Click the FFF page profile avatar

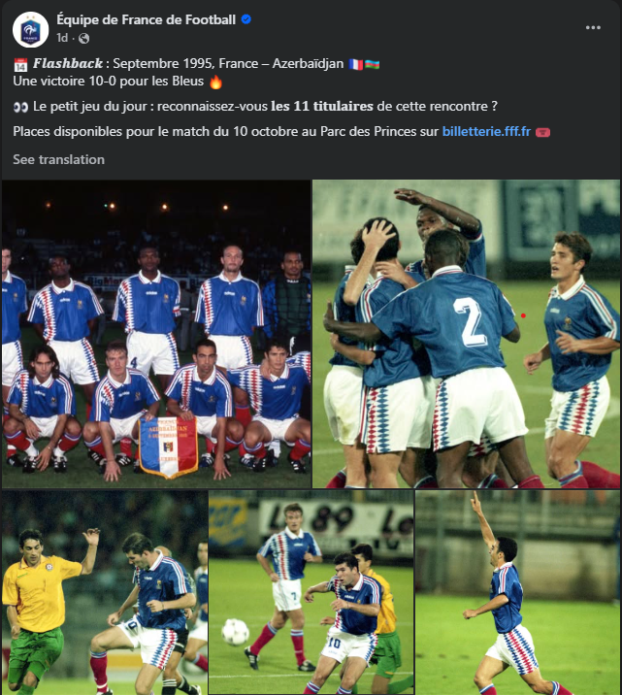click(x=31, y=29)
